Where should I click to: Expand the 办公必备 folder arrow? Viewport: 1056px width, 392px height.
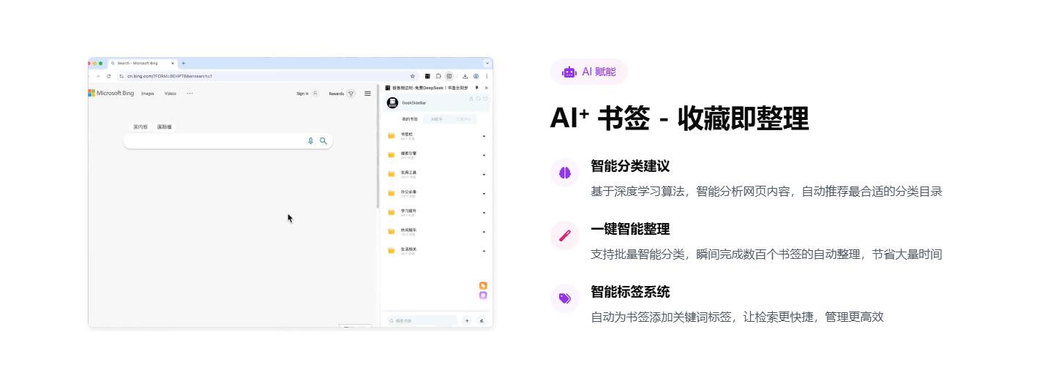click(x=484, y=194)
